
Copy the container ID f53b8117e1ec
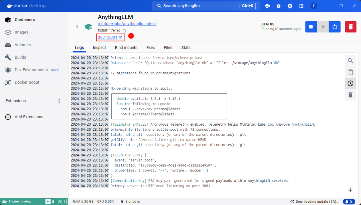[x=124, y=30]
